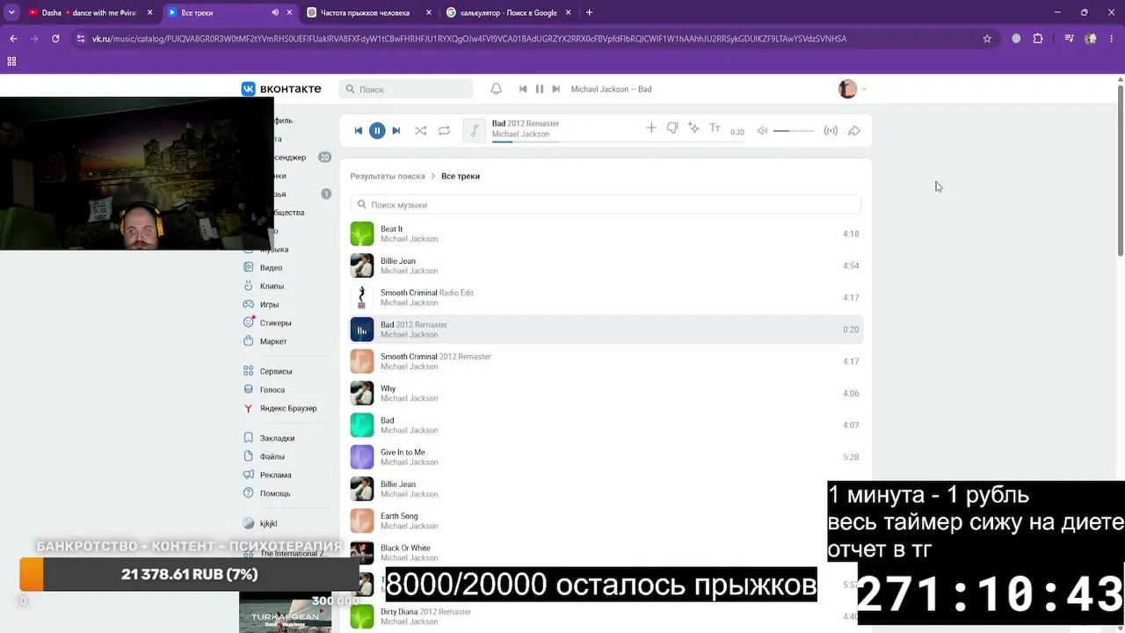Toggle shuffle mode in the player
Screen dimensions: 1125x633
click(x=421, y=131)
